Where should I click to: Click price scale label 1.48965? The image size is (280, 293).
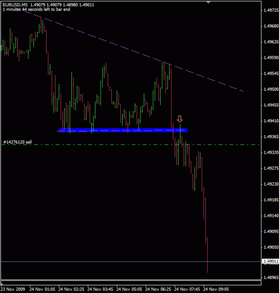tap(271, 278)
